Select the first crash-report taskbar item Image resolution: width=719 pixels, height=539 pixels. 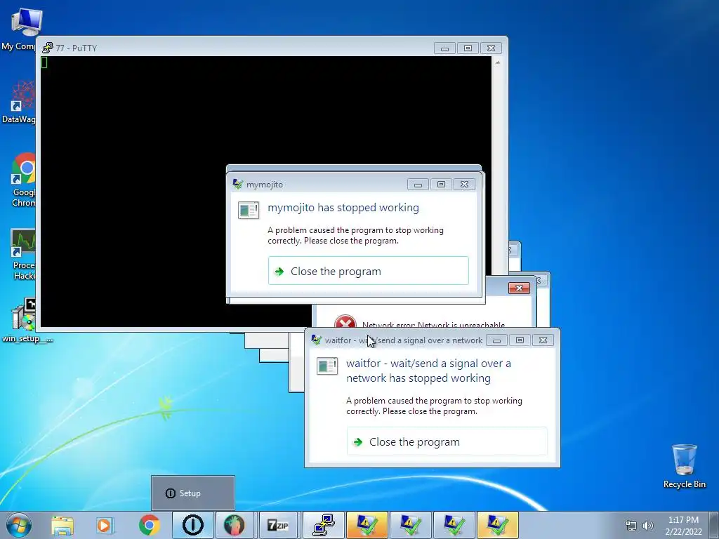[x=367, y=525]
